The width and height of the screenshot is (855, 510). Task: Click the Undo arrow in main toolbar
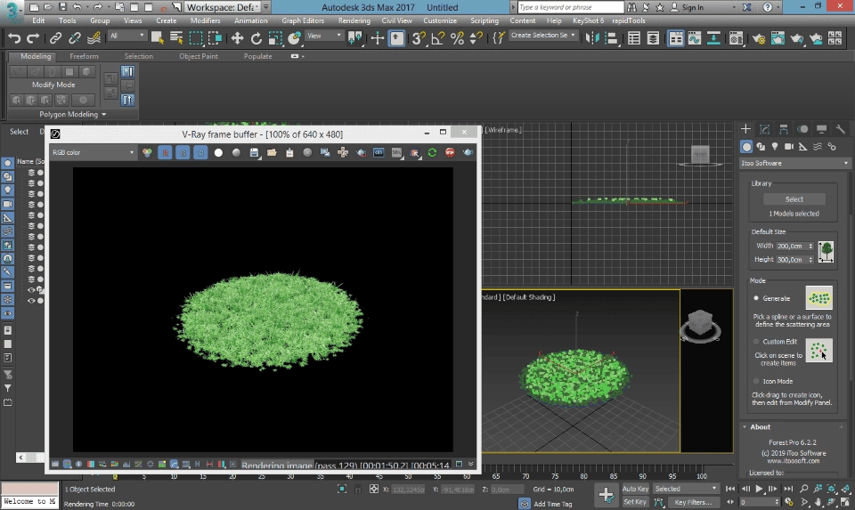(15, 38)
